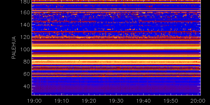Click the 160 frequency axis label
The width and height of the screenshot is (210, 105).
click(x=25, y=13)
